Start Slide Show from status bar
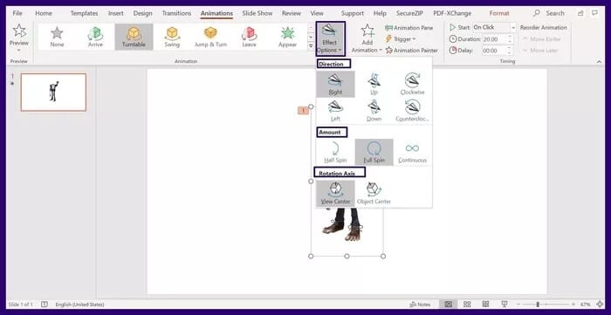The image size is (611, 315). tap(505, 305)
